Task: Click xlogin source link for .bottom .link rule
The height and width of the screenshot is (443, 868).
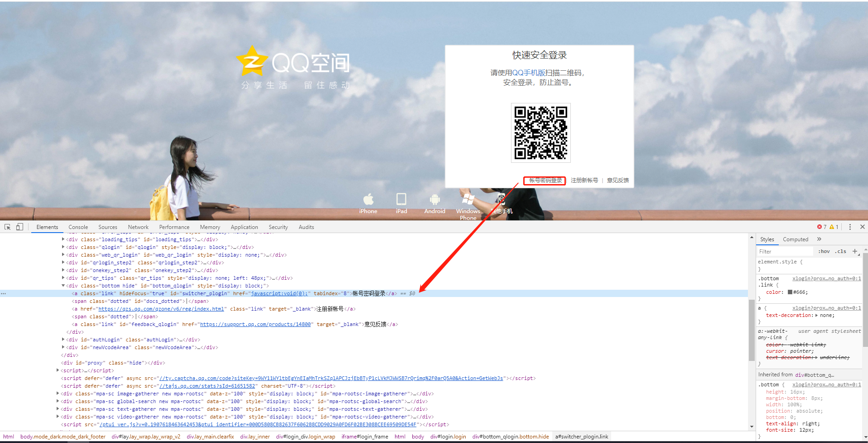Action: 826,278
